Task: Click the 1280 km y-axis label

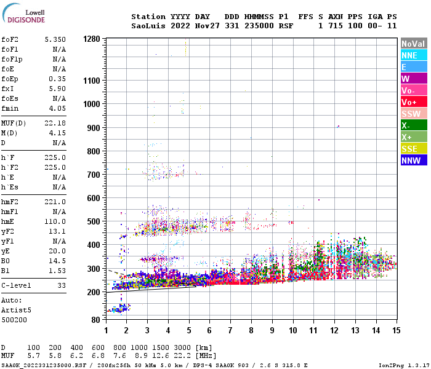Action: click(x=92, y=39)
